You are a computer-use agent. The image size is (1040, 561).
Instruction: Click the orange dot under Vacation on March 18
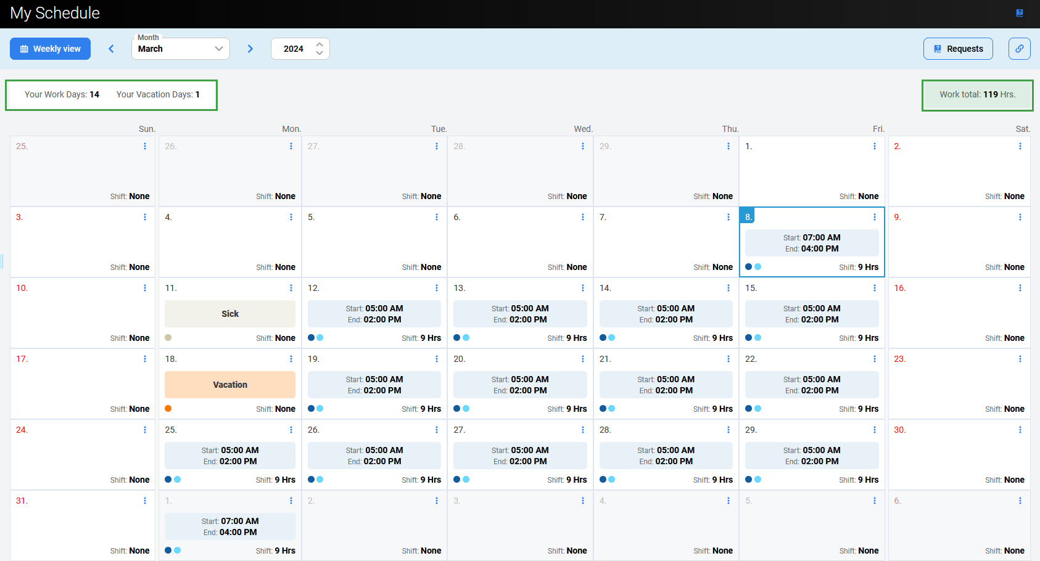point(168,409)
